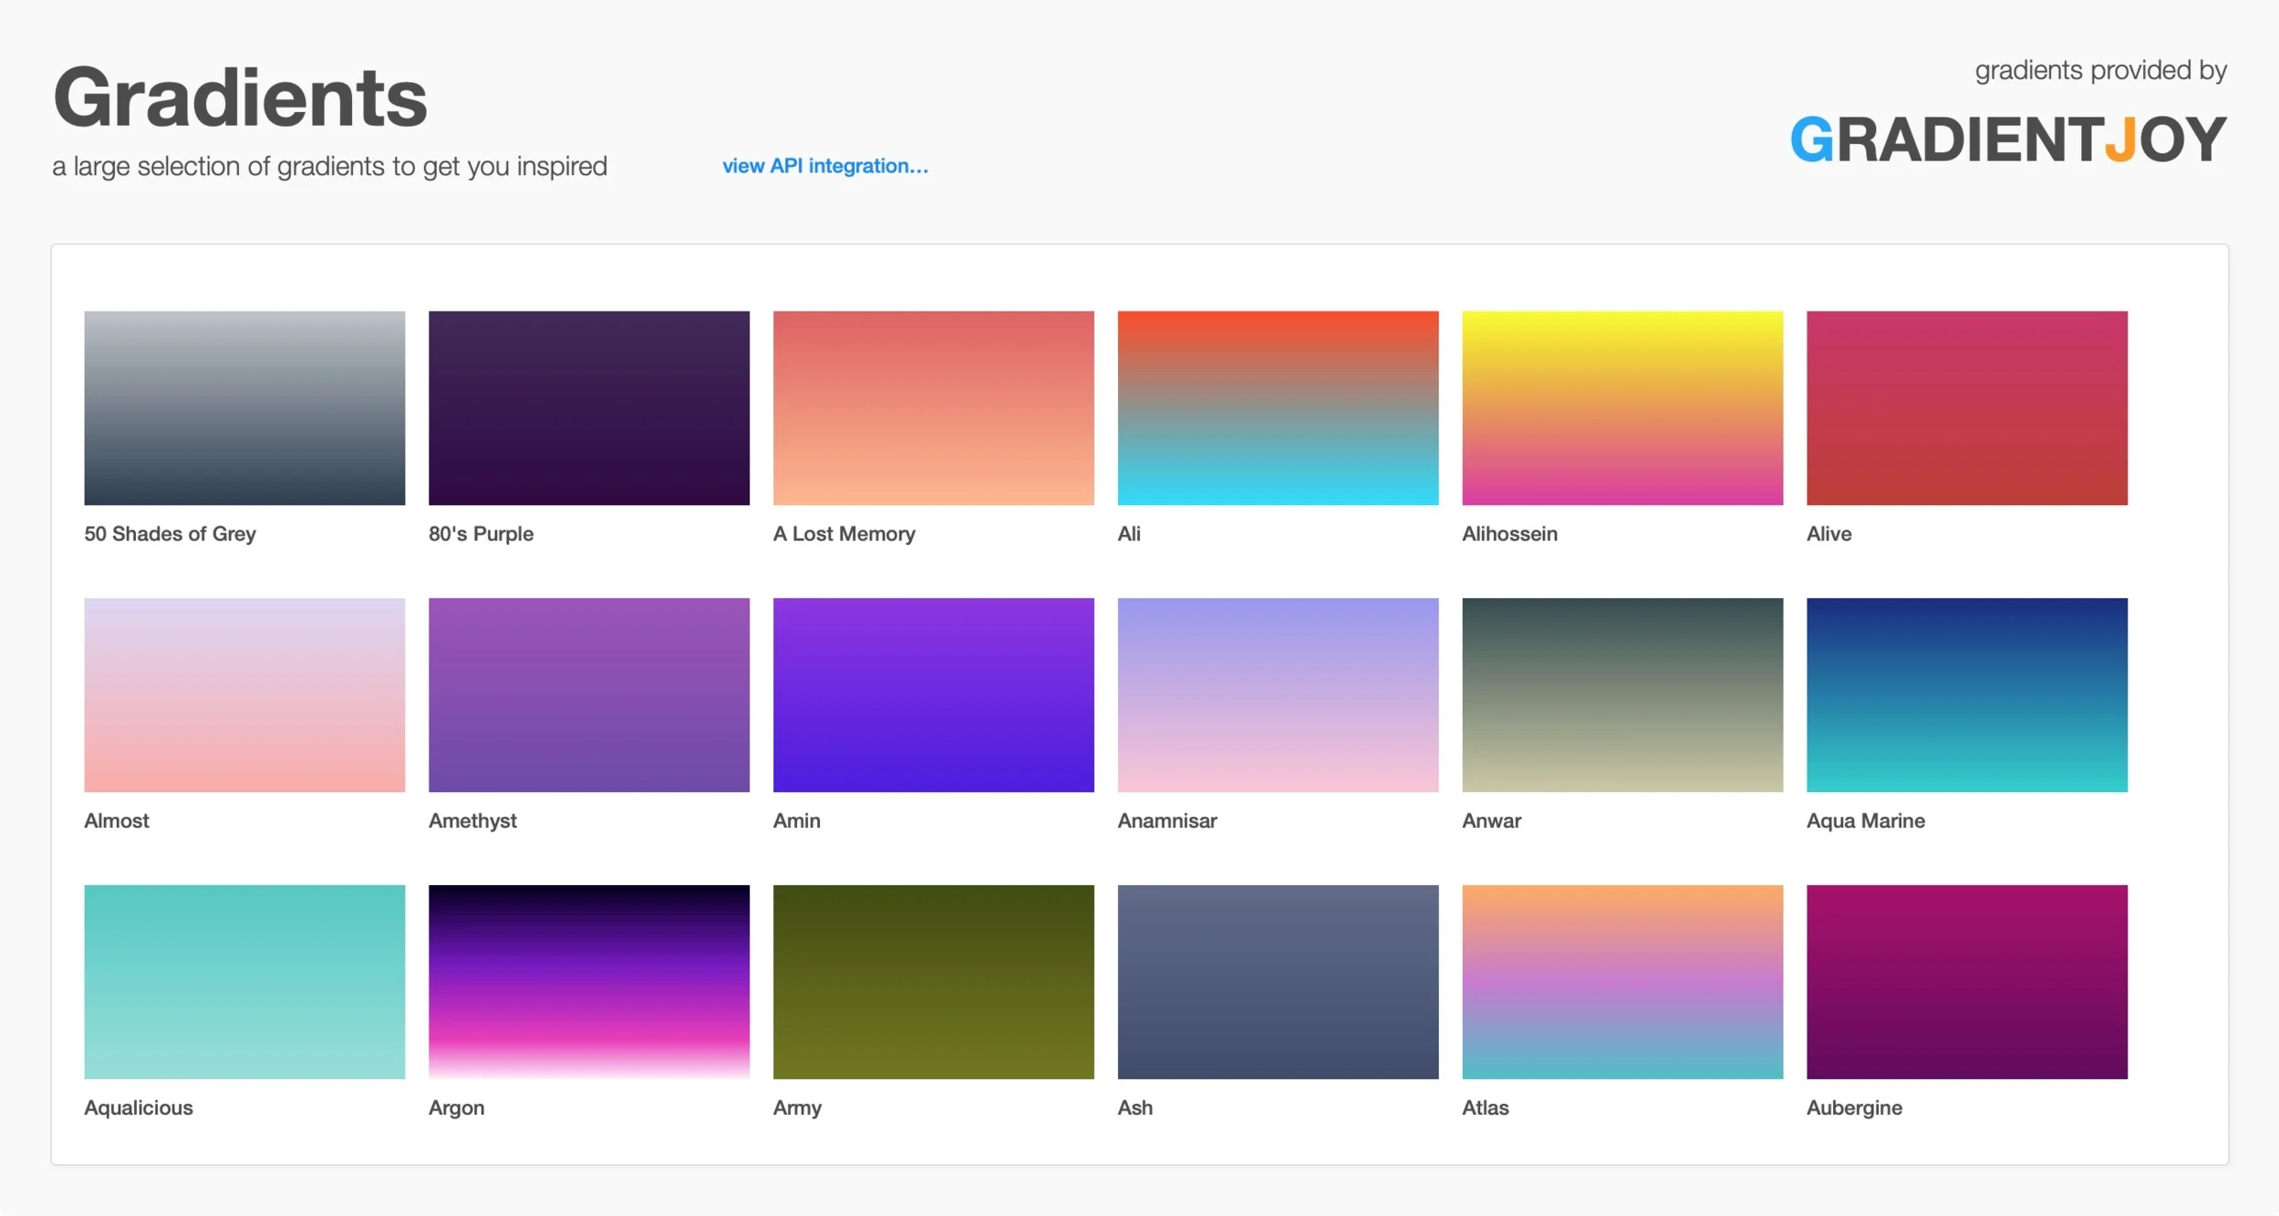Screen dimensions: 2279x1216
Task: Choose the Argon gradient swatch
Action: pos(589,982)
